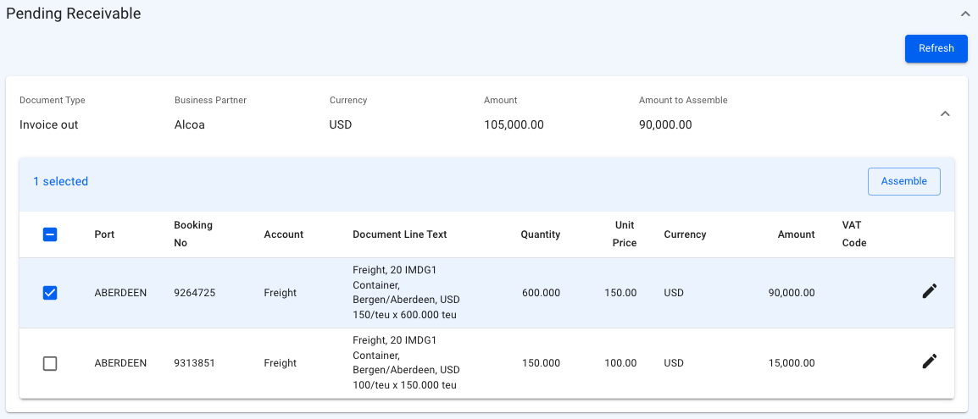
Task: Check the row checkbox for booking 9313851
Action: tap(50, 363)
